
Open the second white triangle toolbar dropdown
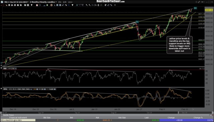coord(73,5)
